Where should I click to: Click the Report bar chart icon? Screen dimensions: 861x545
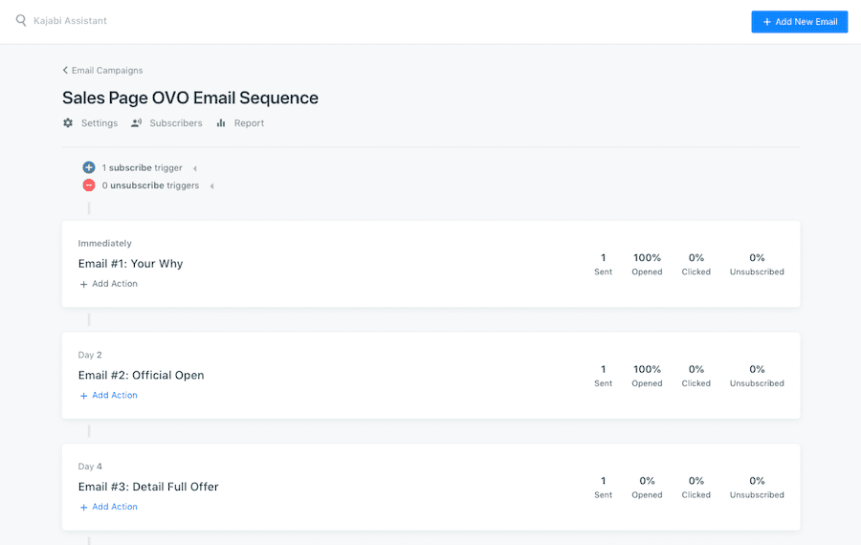tap(221, 123)
